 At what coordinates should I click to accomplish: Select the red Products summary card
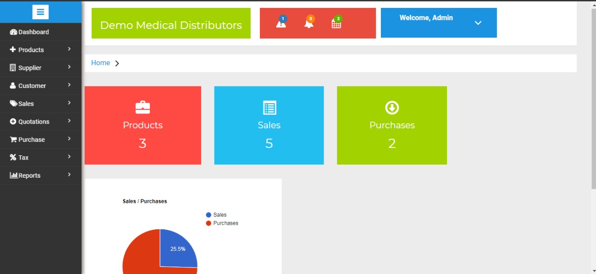pyautogui.click(x=142, y=125)
